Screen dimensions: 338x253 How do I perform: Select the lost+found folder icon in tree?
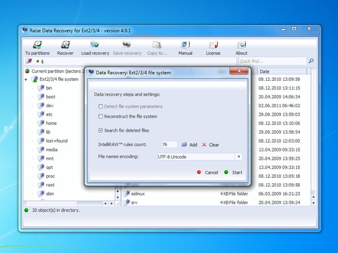tap(41, 141)
